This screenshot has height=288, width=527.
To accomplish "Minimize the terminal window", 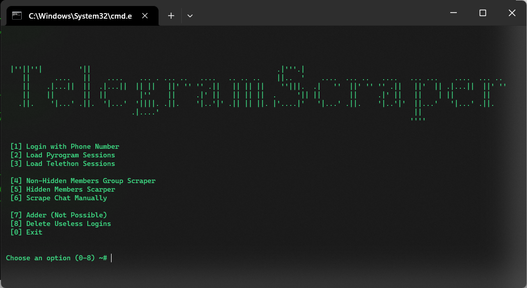I will [453, 13].
